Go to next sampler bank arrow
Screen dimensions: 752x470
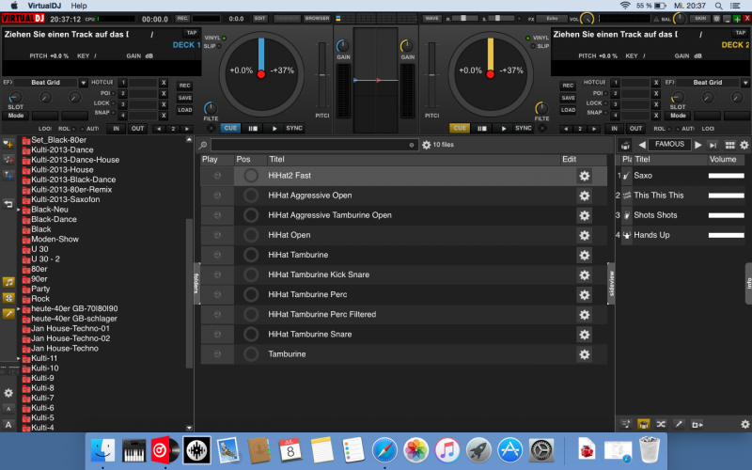[697, 145]
